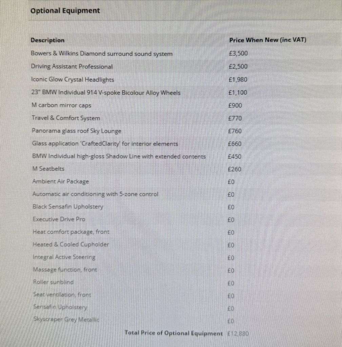This screenshot has width=342, height=347.
Task: Select BMW Individual high-gloss Shadow Line entry
Action: (x=119, y=157)
